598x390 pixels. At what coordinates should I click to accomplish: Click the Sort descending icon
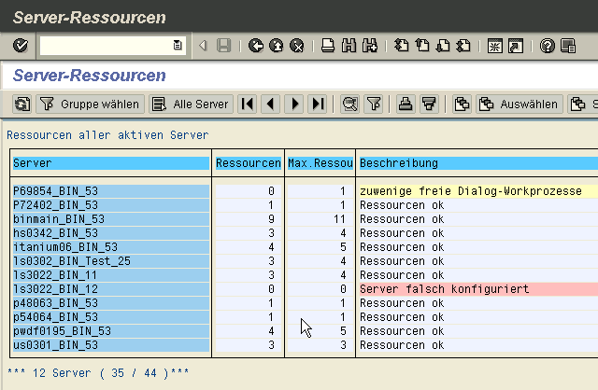pyautogui.click(x=429, y=104)
